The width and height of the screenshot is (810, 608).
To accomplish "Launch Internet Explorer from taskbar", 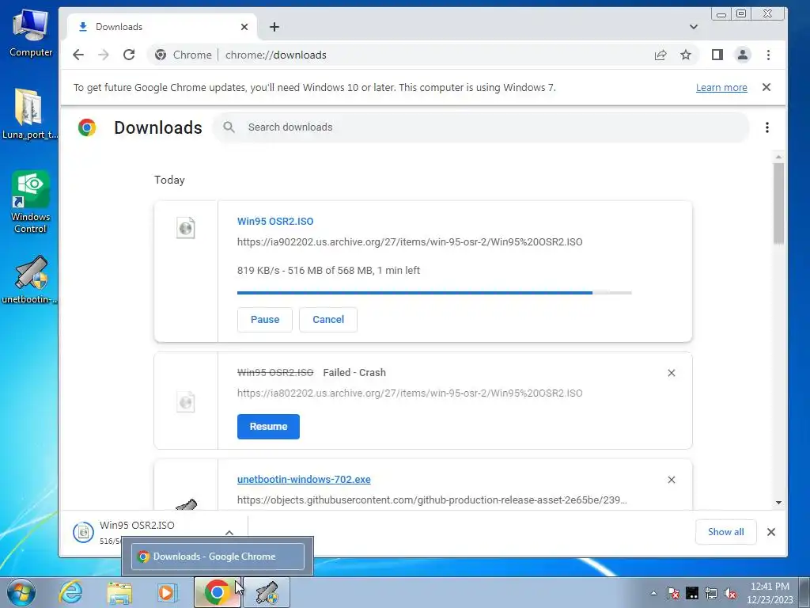I will [70, 592].
